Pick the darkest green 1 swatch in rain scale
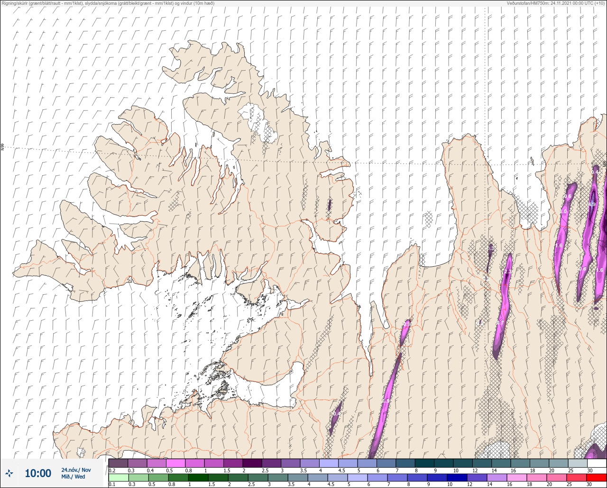607x488 pixels. [198, 477]
